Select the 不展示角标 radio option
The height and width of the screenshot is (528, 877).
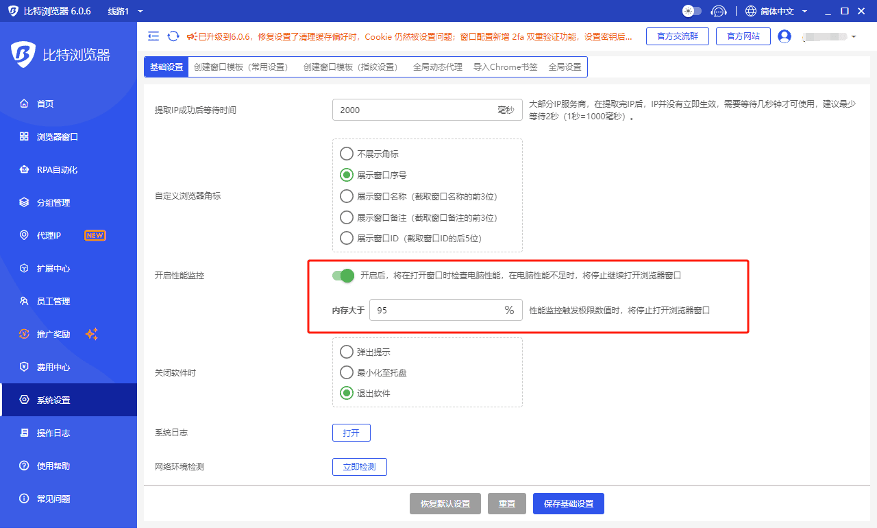(347, 154)
